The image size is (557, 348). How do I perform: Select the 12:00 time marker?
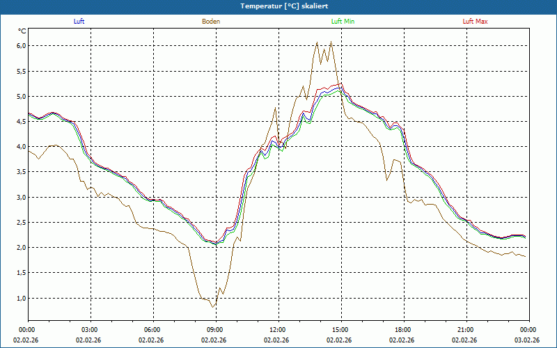[277, 330]
